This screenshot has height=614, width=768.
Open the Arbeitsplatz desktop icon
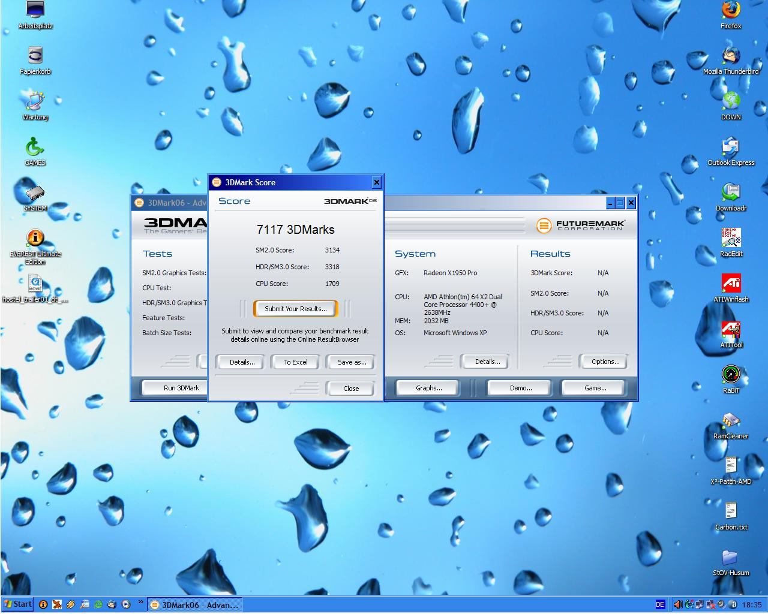(35, 15)
